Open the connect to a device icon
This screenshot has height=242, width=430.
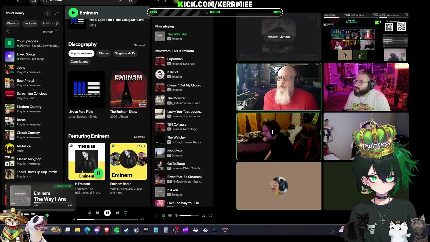pyautogui.click(x=170, y=215)
